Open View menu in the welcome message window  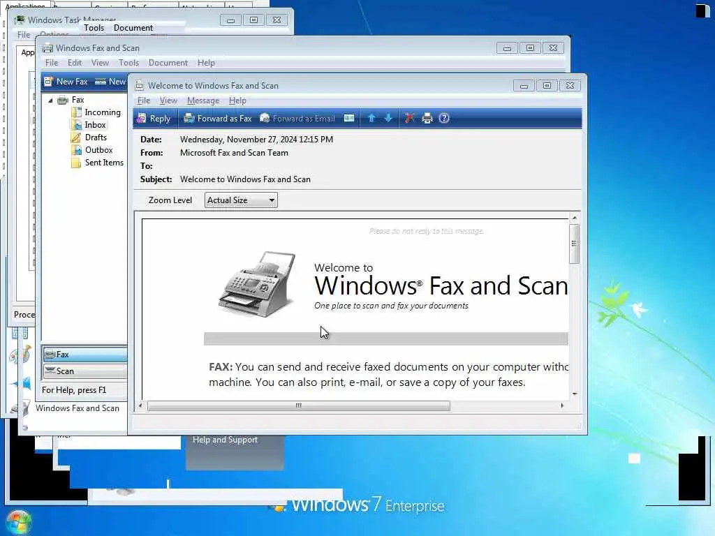coord(168,100)
